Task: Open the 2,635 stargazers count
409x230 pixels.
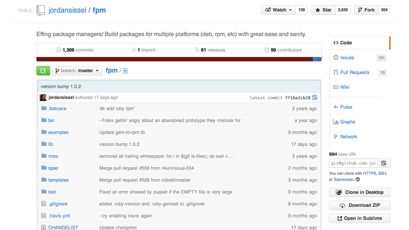Action: [x=343, y=10]
